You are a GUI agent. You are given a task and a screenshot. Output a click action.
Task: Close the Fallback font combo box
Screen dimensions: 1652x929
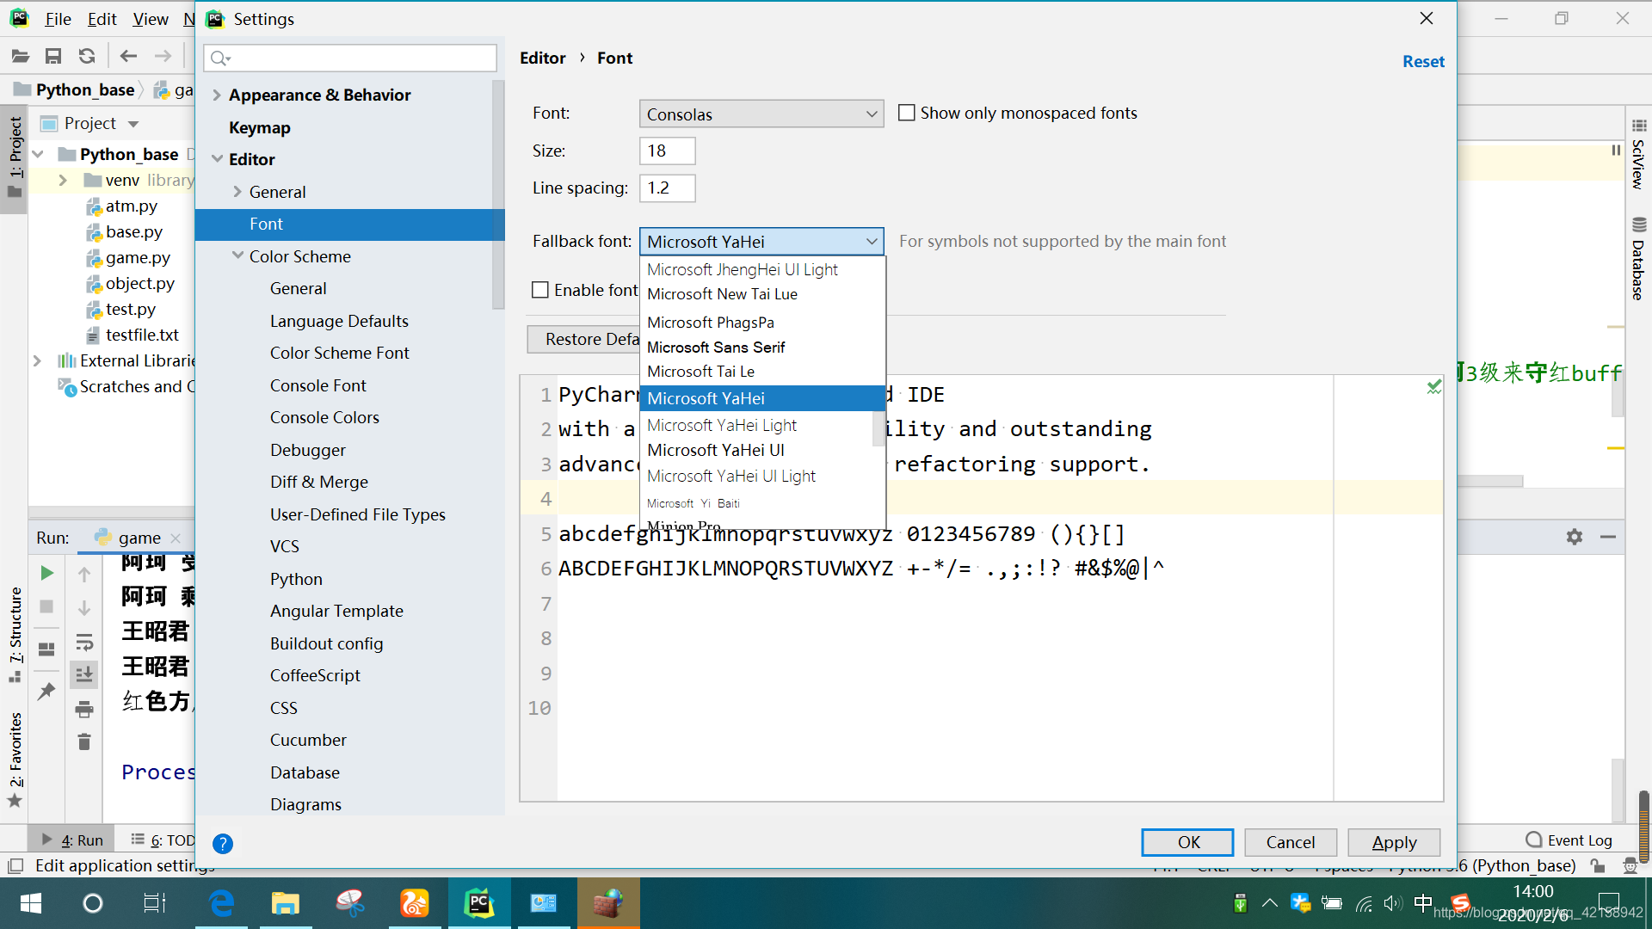coord(761,242)
